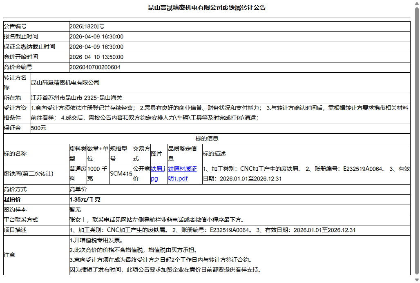
Task: Click the 标的名称 column header
Action: point(36,154)
